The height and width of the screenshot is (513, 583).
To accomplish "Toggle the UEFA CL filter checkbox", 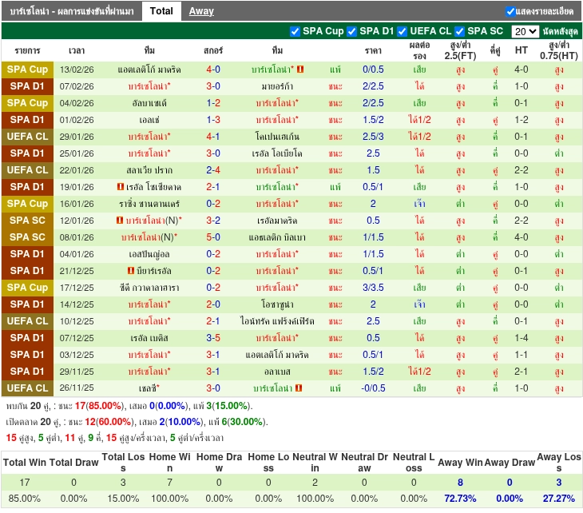I will tap(402, 32).
